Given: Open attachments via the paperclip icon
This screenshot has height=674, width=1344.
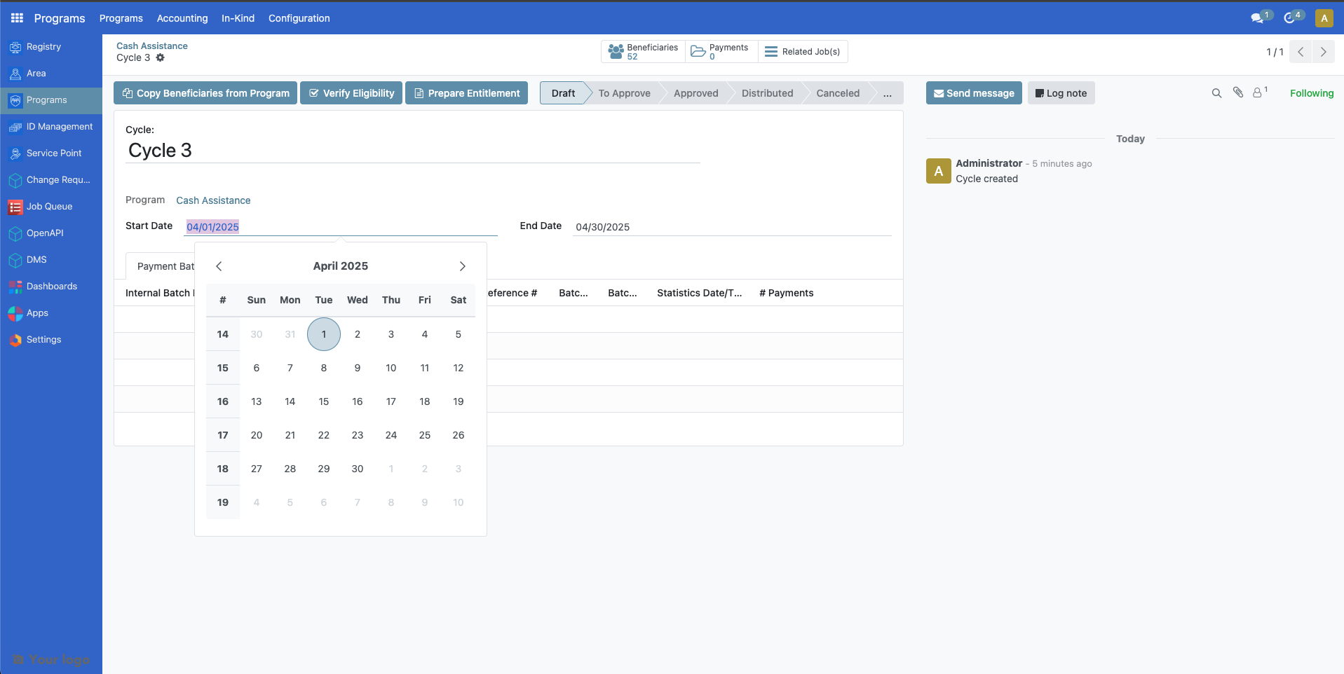Looking at the screenshot, I should point(1237,92).
